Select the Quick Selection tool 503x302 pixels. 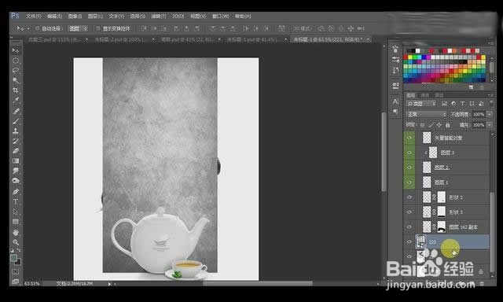[x=16, y=80]
